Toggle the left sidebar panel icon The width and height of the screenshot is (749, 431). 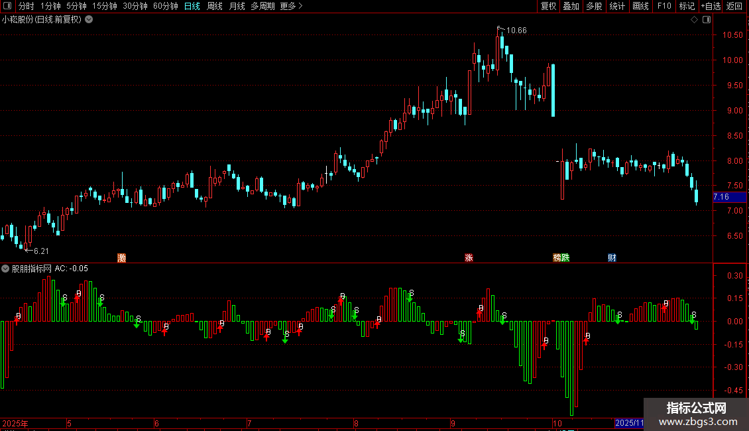coord(7,6)
